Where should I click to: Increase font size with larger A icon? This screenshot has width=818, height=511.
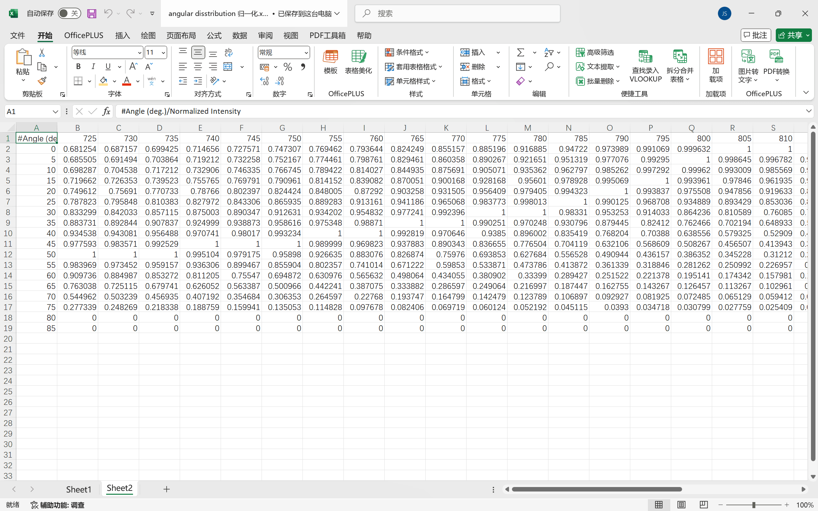click(x=133, y=66)
